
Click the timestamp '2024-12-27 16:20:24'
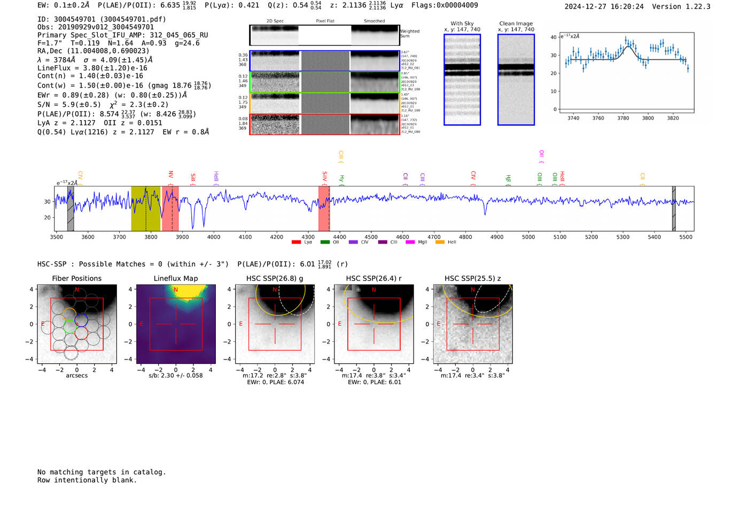click(x=604, y=6)
